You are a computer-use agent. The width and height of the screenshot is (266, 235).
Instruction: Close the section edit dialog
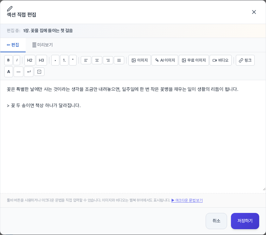coord(254,12)
